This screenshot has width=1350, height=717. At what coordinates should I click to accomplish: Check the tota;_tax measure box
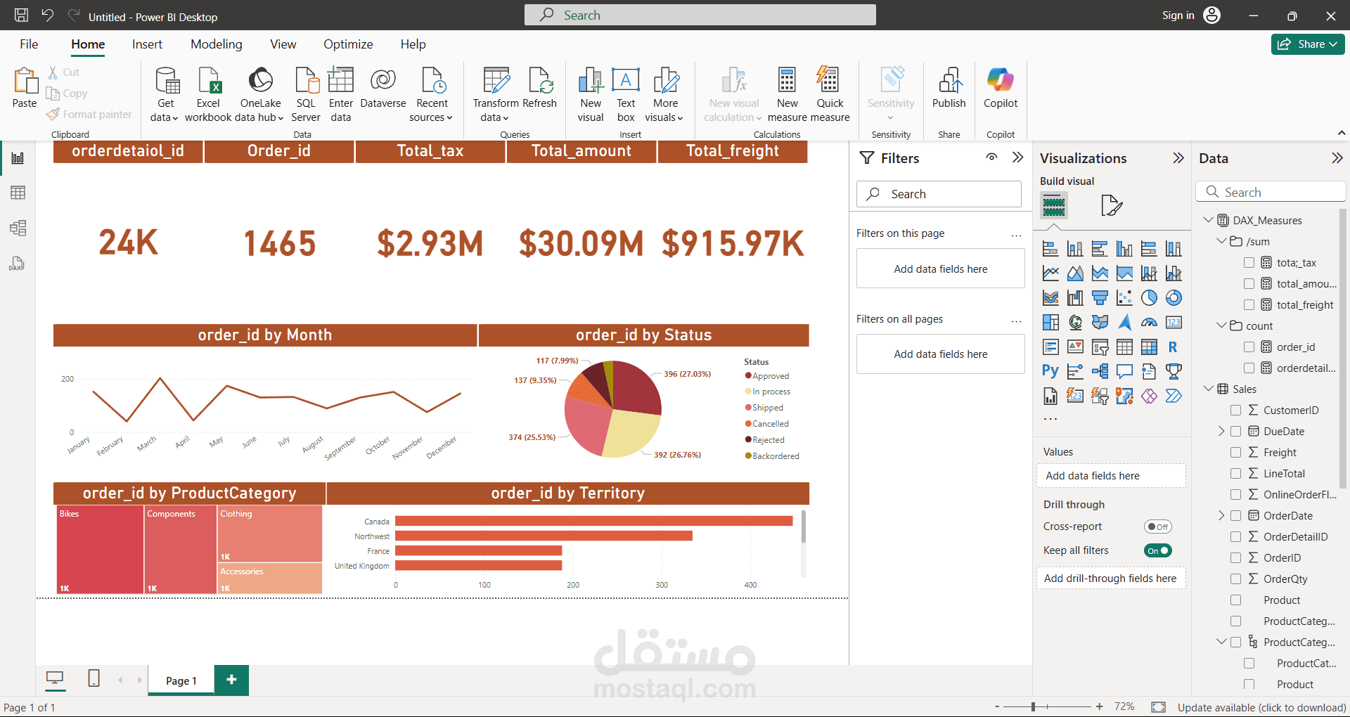[1249, 263]
